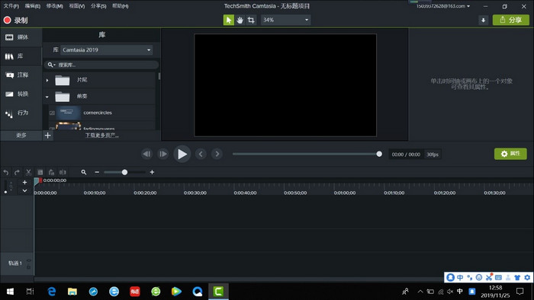Click the muted volume tray icon
Image resolution: width=534 pixels, height=300 pixels.
pos(450,292)
